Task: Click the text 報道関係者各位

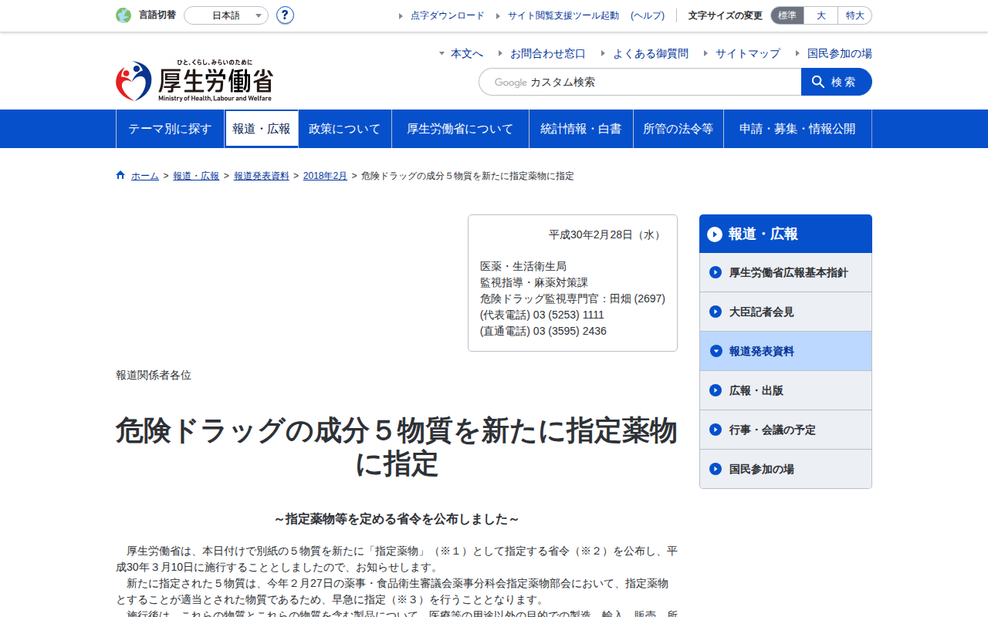Action: point(154,376)
